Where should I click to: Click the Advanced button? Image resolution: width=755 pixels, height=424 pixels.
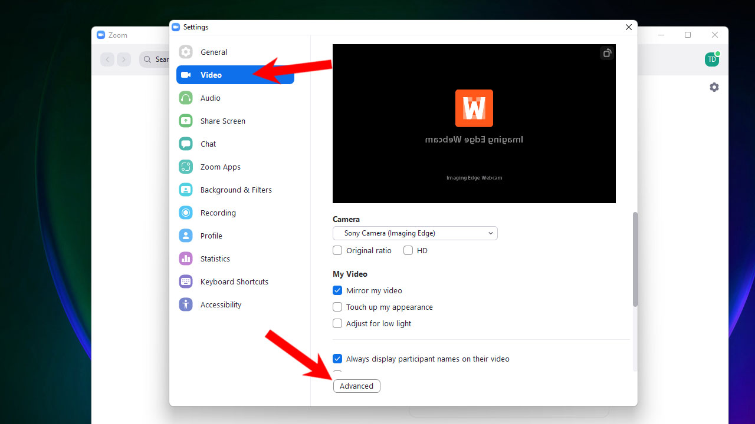coord(356,386)
